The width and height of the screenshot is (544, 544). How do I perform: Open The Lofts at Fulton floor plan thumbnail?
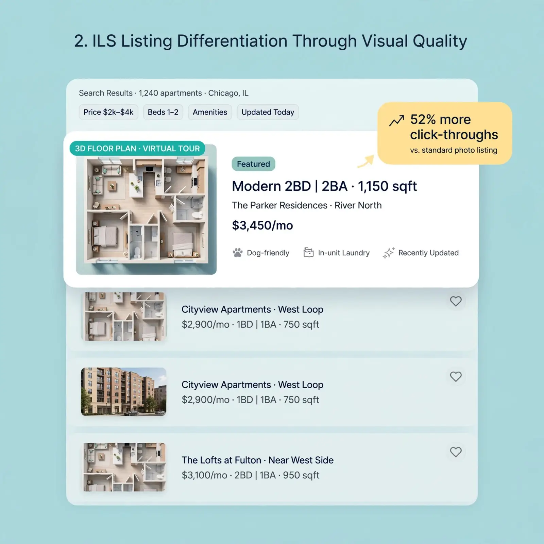124,467
